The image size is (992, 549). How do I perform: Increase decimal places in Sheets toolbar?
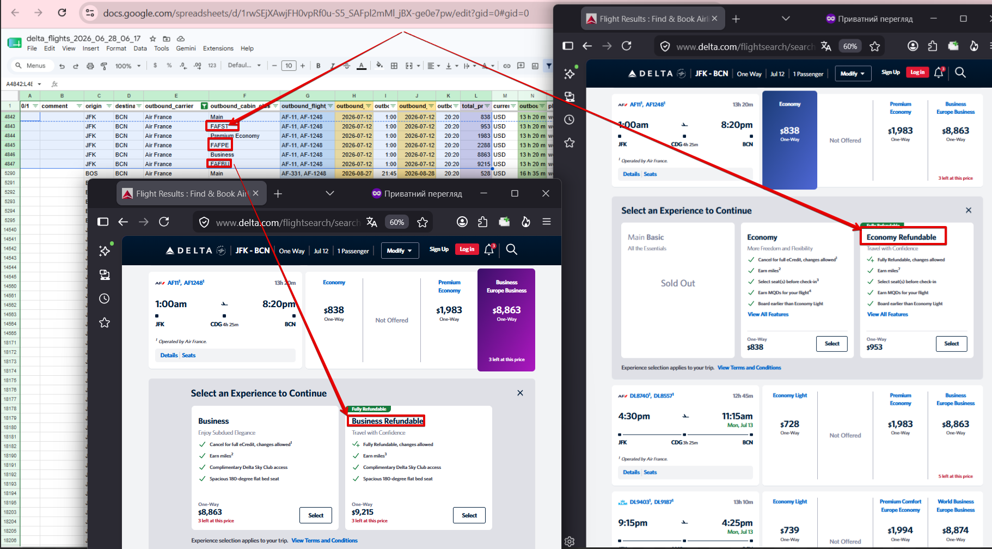click(198, 65)
